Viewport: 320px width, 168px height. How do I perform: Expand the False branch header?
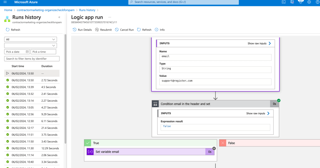point(270,143)
